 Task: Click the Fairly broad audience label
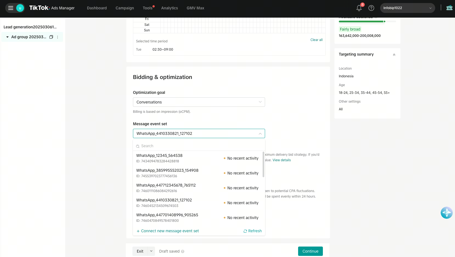[x=350, y=29]
